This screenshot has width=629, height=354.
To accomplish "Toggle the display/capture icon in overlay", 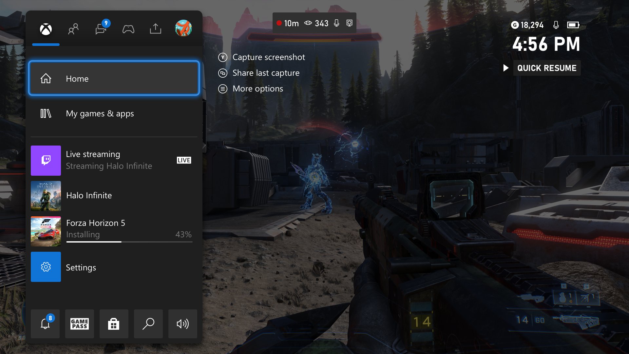I will [x=350, y=23].
